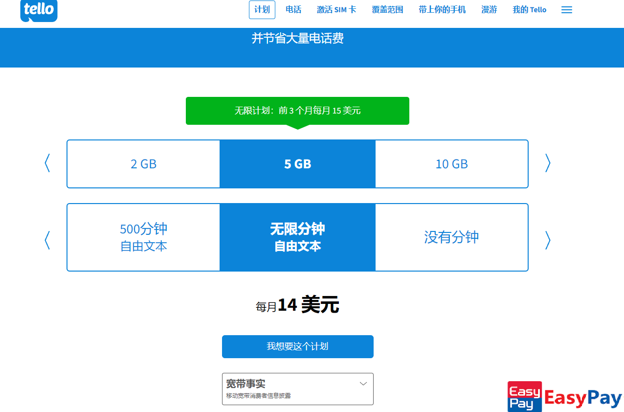Click the 每月14 美元 price text
624x412 pixels.
(297, 305)
